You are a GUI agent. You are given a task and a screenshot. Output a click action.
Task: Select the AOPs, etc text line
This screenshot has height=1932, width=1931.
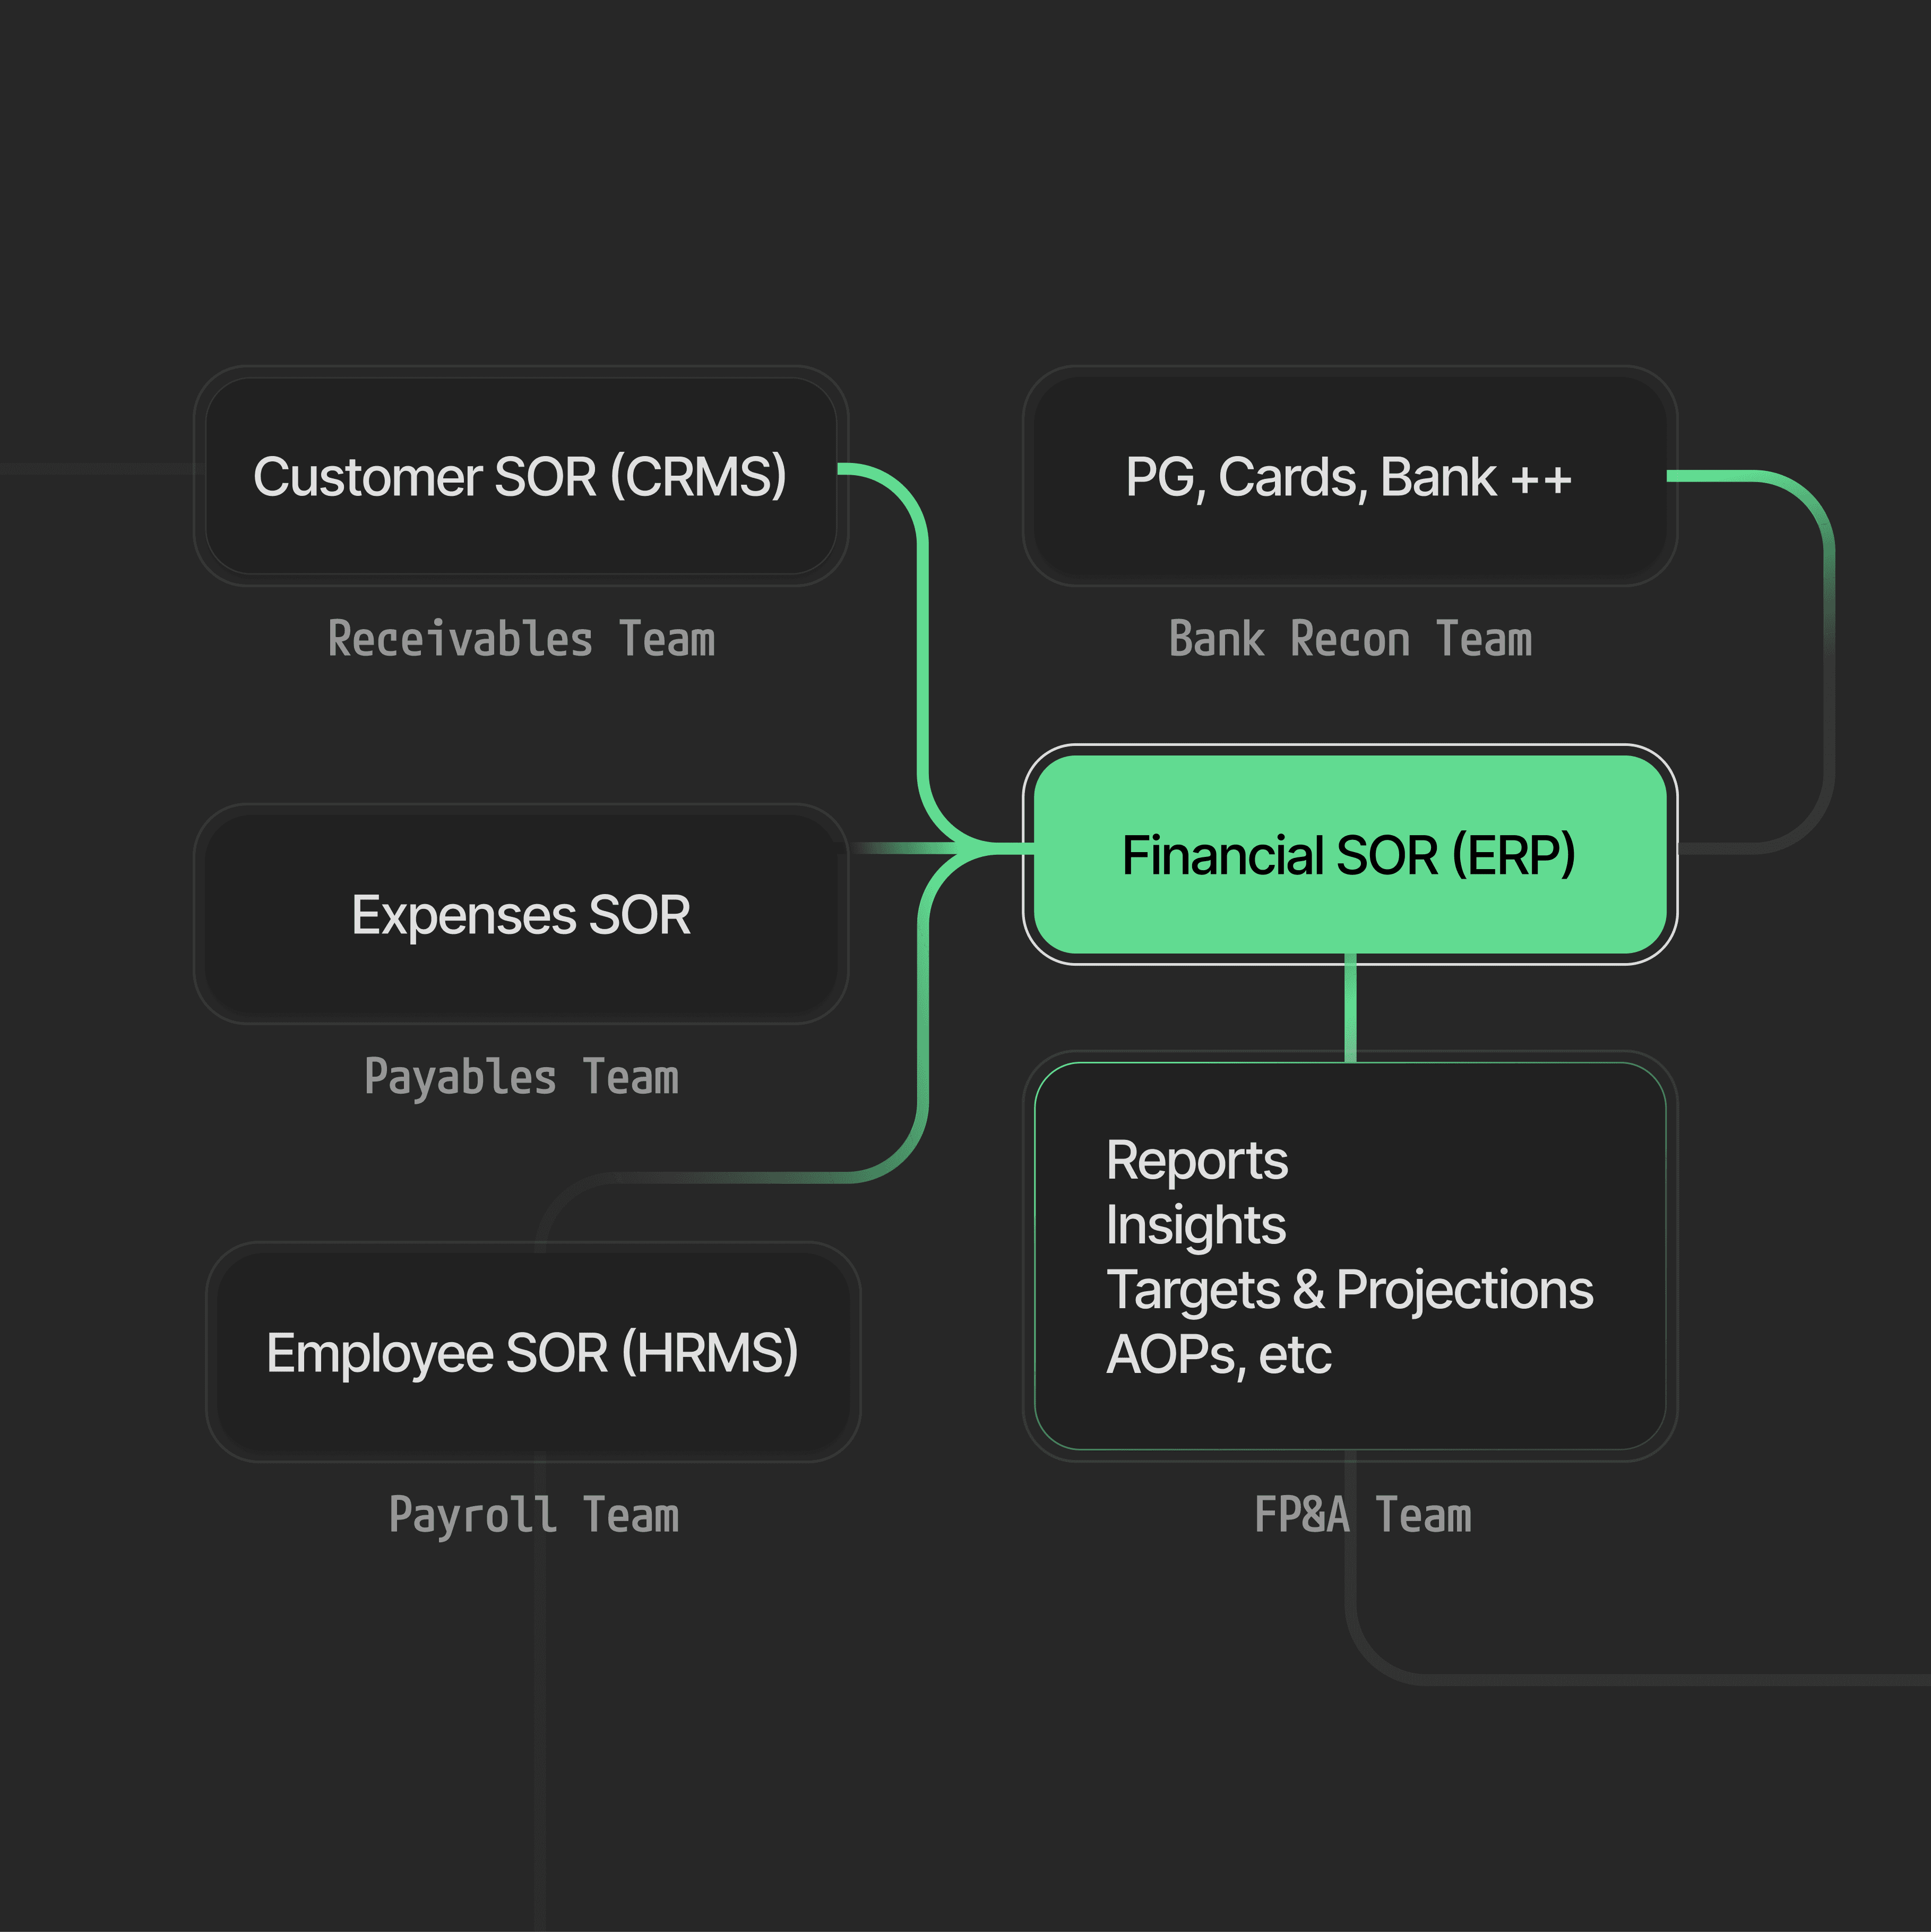1218,1355
